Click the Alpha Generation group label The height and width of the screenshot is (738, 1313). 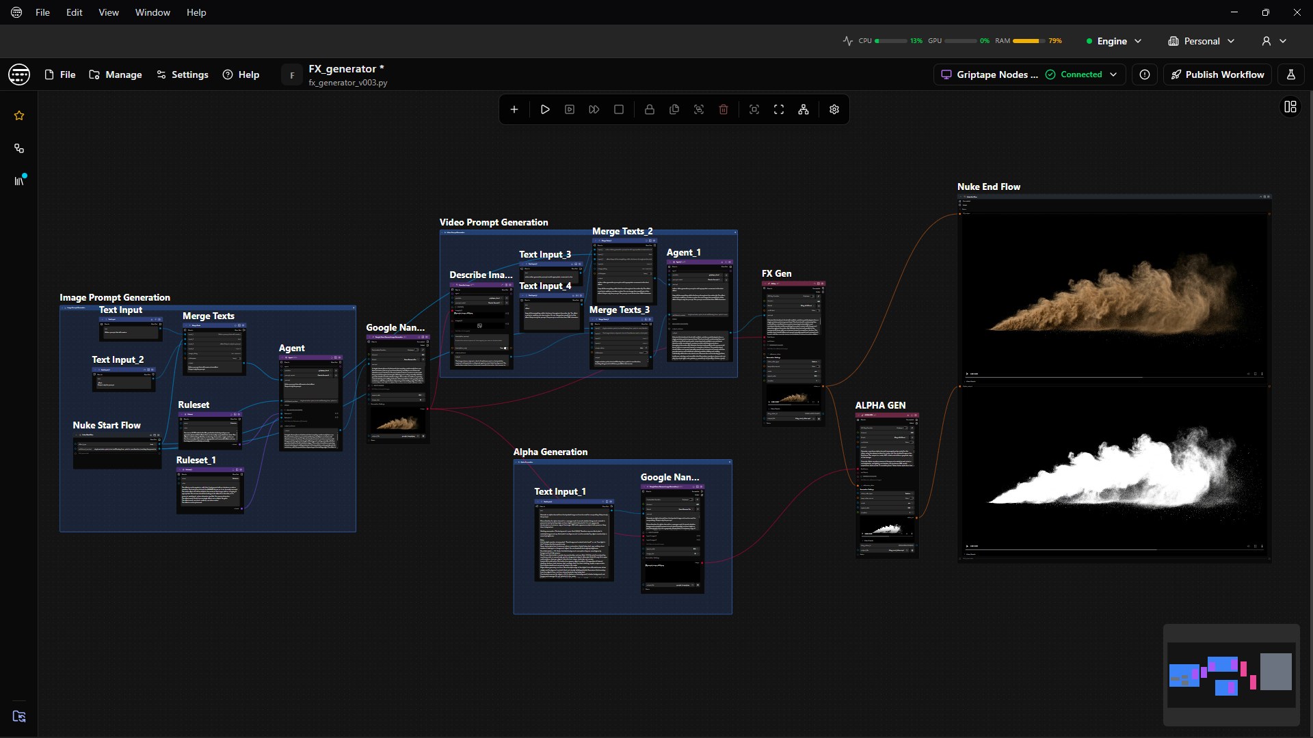pos(551,452)
